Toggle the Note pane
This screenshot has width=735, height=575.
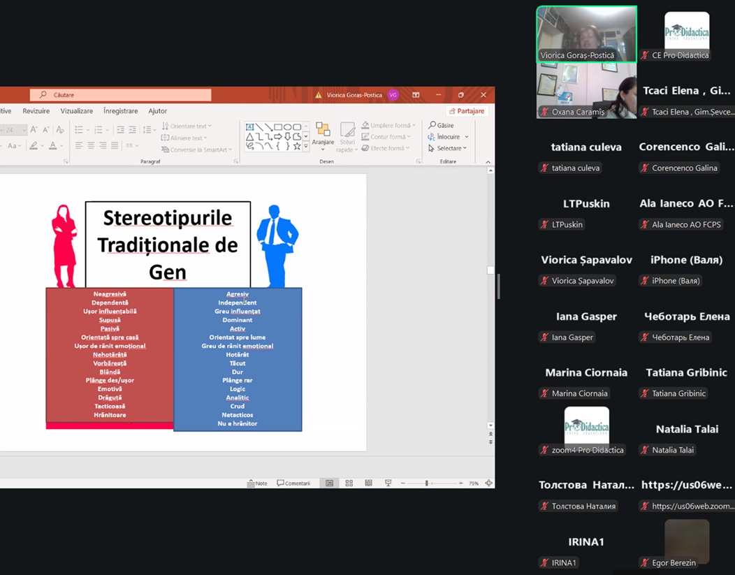pyautogui.click(x=257, y=483)
